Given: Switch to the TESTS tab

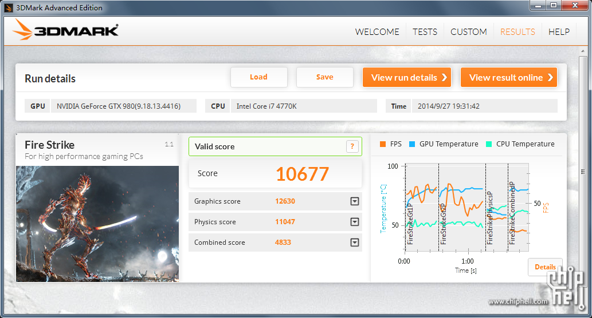Looking at the screenshot, I should (x=425, y=32).
